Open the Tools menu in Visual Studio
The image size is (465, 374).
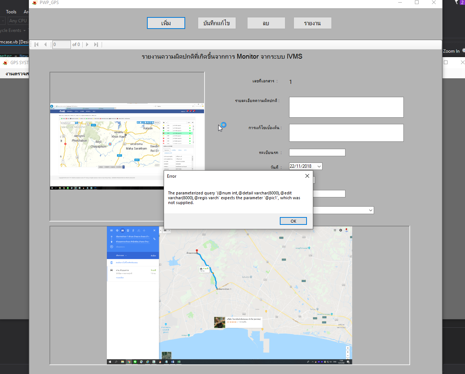[x=11, y=12]
